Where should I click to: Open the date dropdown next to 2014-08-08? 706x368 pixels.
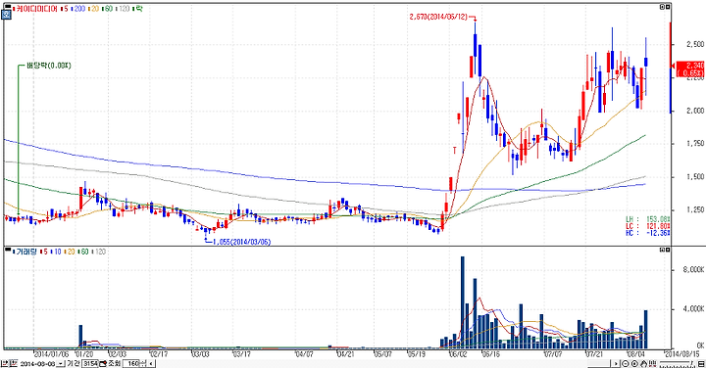61,363
